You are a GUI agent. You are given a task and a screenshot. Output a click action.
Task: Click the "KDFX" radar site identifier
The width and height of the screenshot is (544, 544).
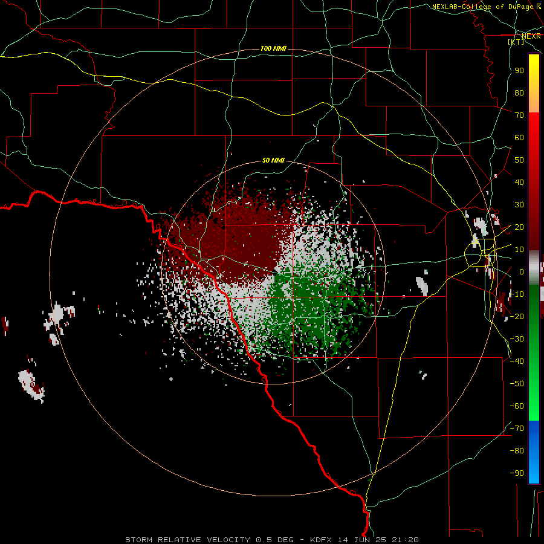point(321,540)
